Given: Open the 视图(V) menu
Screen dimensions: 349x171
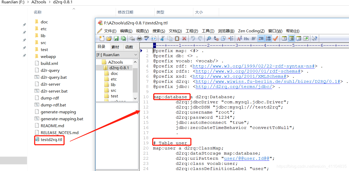Looking at the screenshot, I should 143,31.
